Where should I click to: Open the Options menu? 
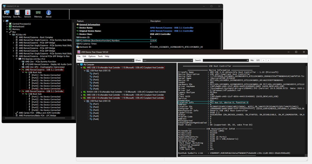[92, 56]
